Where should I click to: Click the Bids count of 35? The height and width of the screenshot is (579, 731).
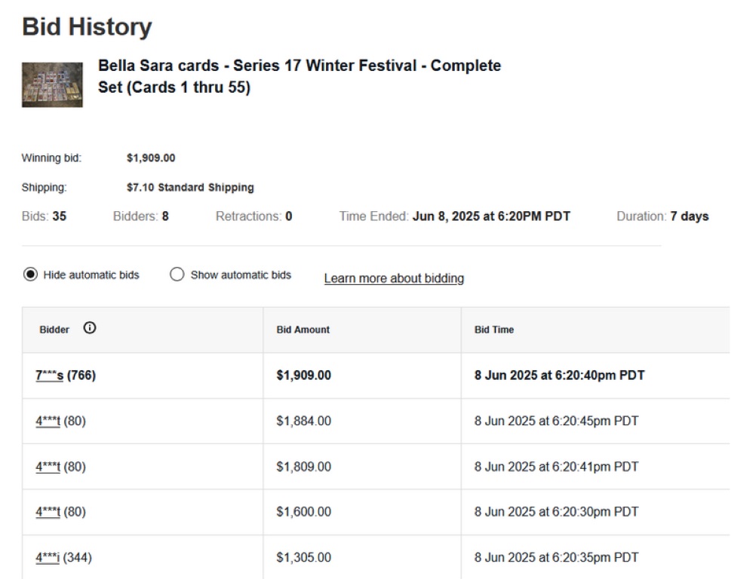(59, 216)
